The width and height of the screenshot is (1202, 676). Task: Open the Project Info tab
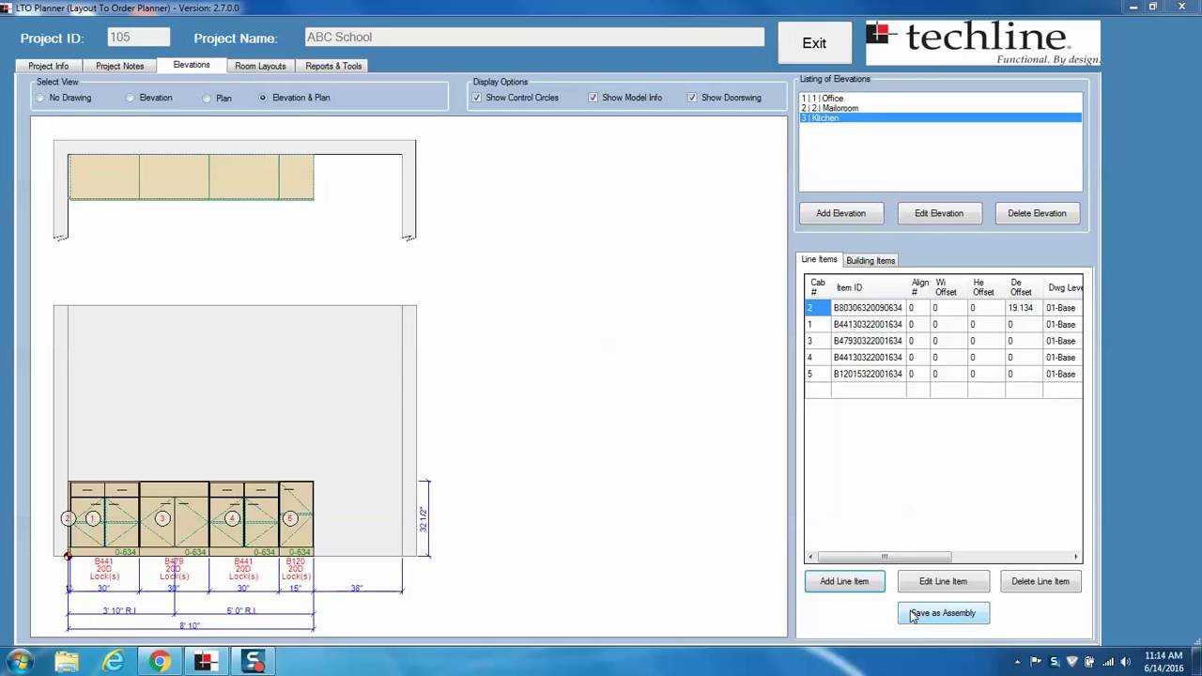pyautogui.click(x=49, y=66)
